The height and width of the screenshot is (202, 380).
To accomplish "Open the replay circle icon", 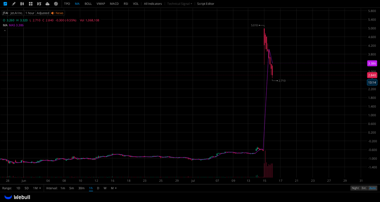I will click(x=56, y=4).
